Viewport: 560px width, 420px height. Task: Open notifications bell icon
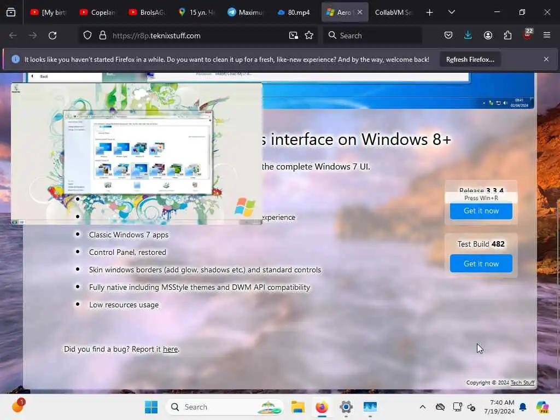523,407
